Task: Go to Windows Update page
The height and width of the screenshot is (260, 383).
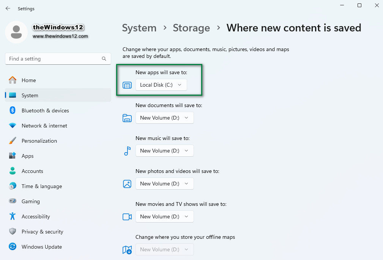Action: (x=58, y=247)
